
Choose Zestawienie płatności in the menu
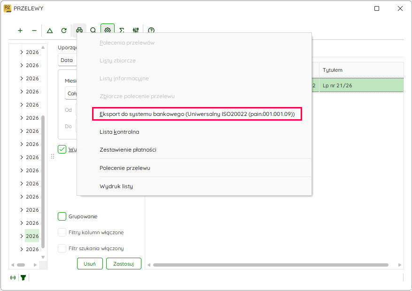[128, 150]
